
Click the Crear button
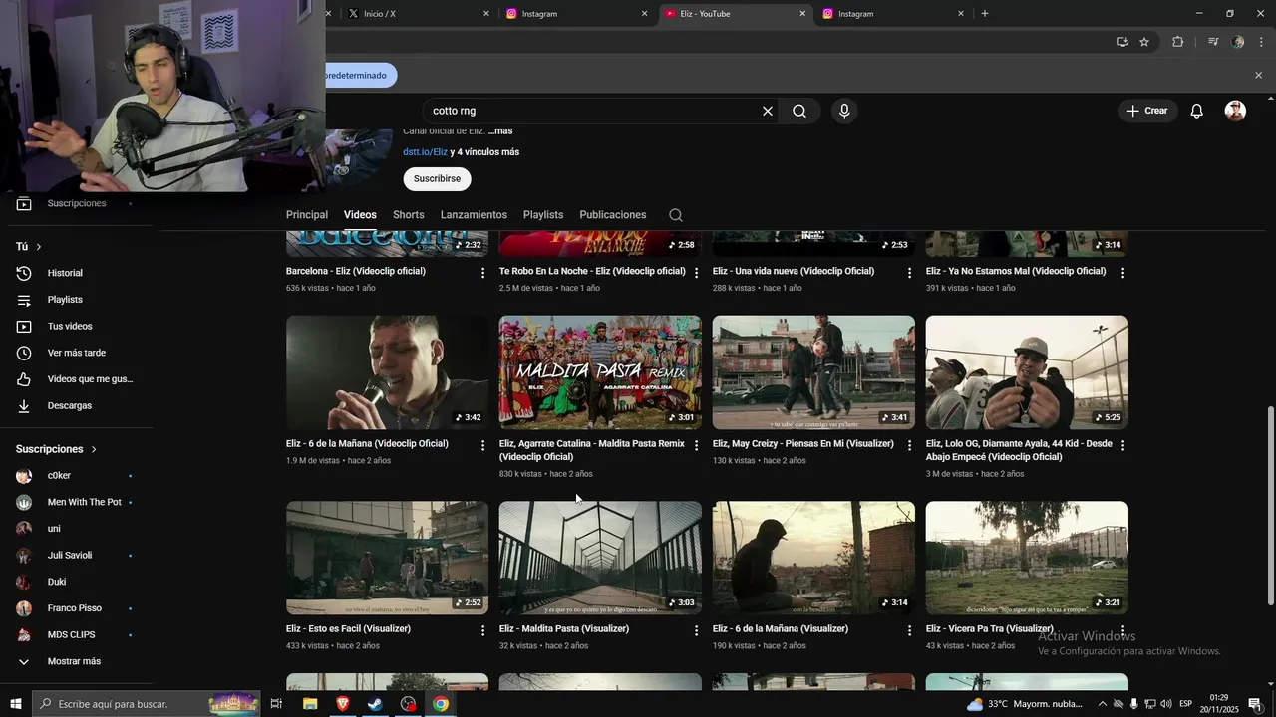(x=1147, y=111)
